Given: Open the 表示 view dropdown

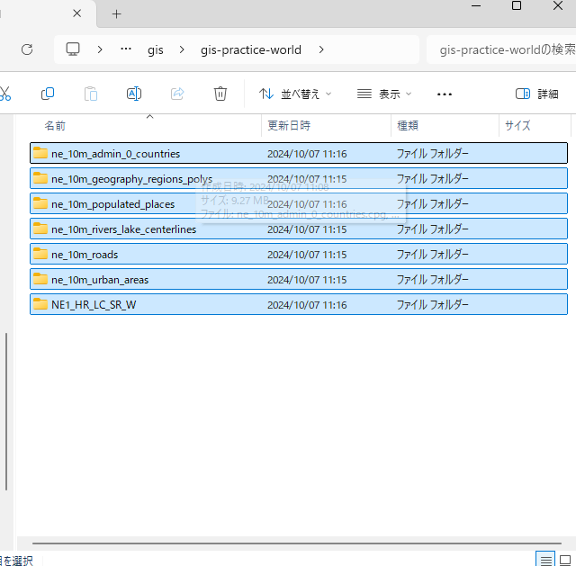Looking at the screenshot, I should click(x=384, y=94).
